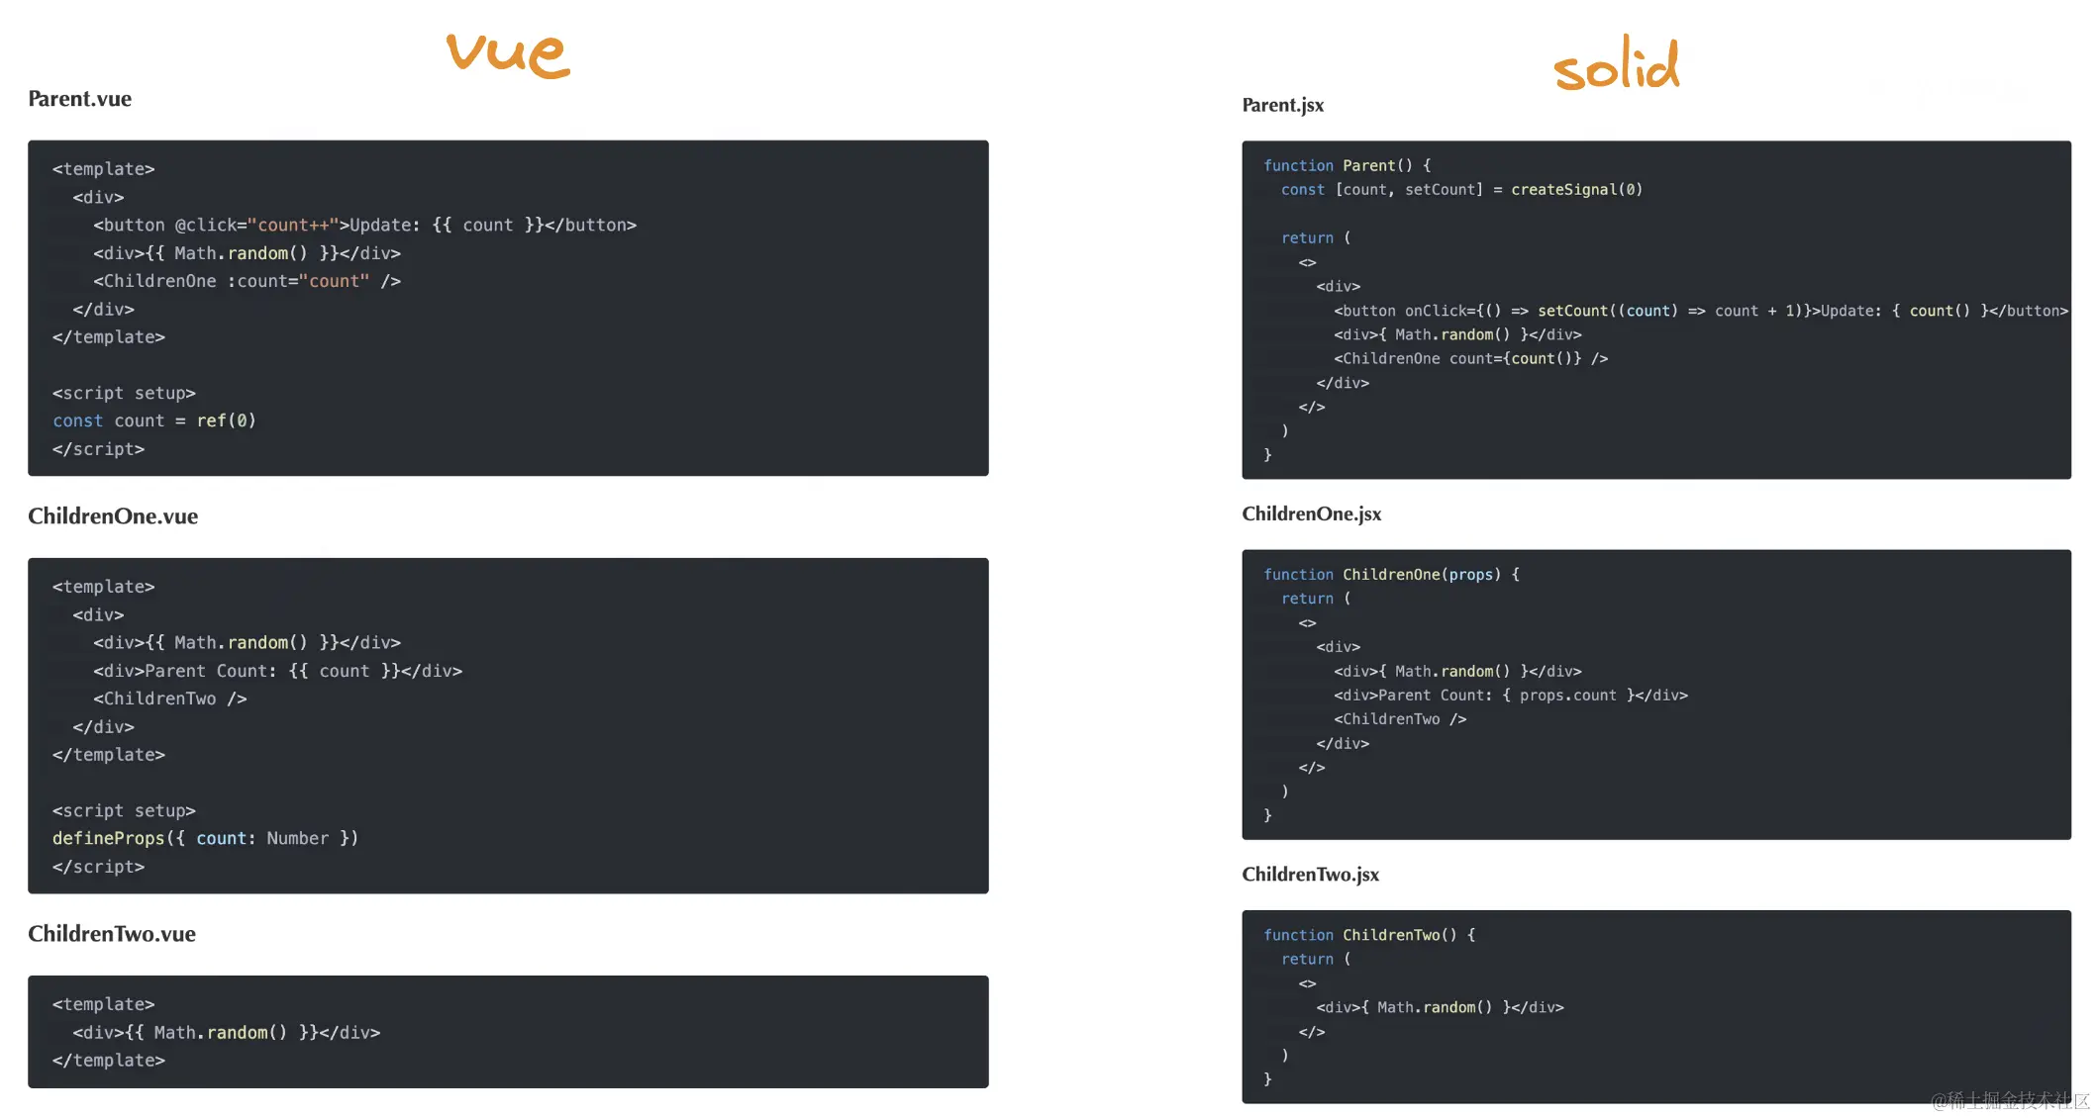Image resolution: width=2097 pixels, height=1118 pixels.
Task: Click the 'Parent Count: { props.count }' line
Action: click(x=1510, y=695)
